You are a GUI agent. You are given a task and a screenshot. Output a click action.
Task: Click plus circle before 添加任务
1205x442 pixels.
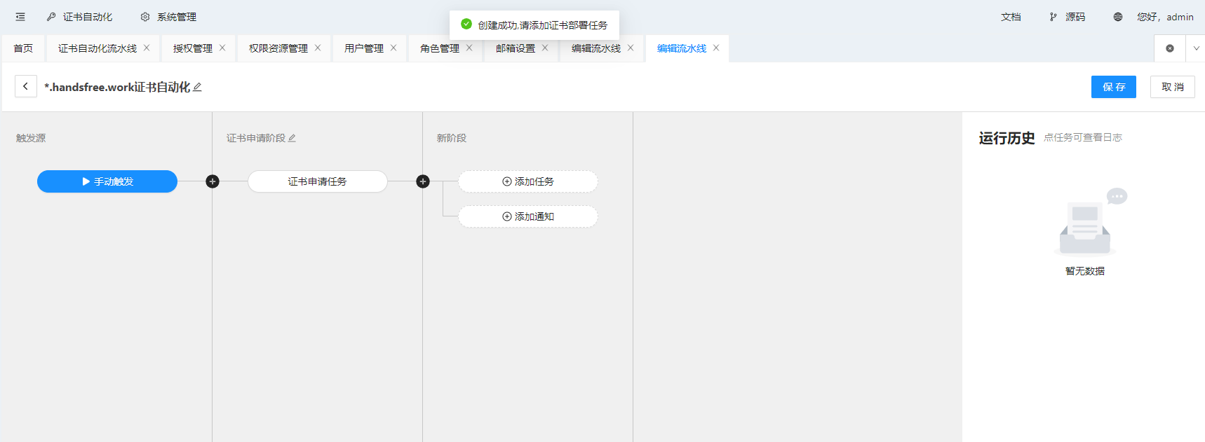click(x=423, y=181)
